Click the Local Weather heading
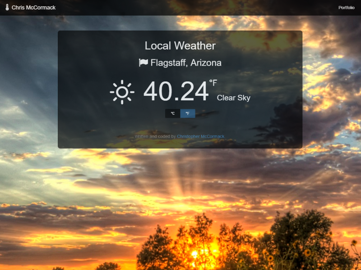 pyautogui.click(x=180, y=45)
